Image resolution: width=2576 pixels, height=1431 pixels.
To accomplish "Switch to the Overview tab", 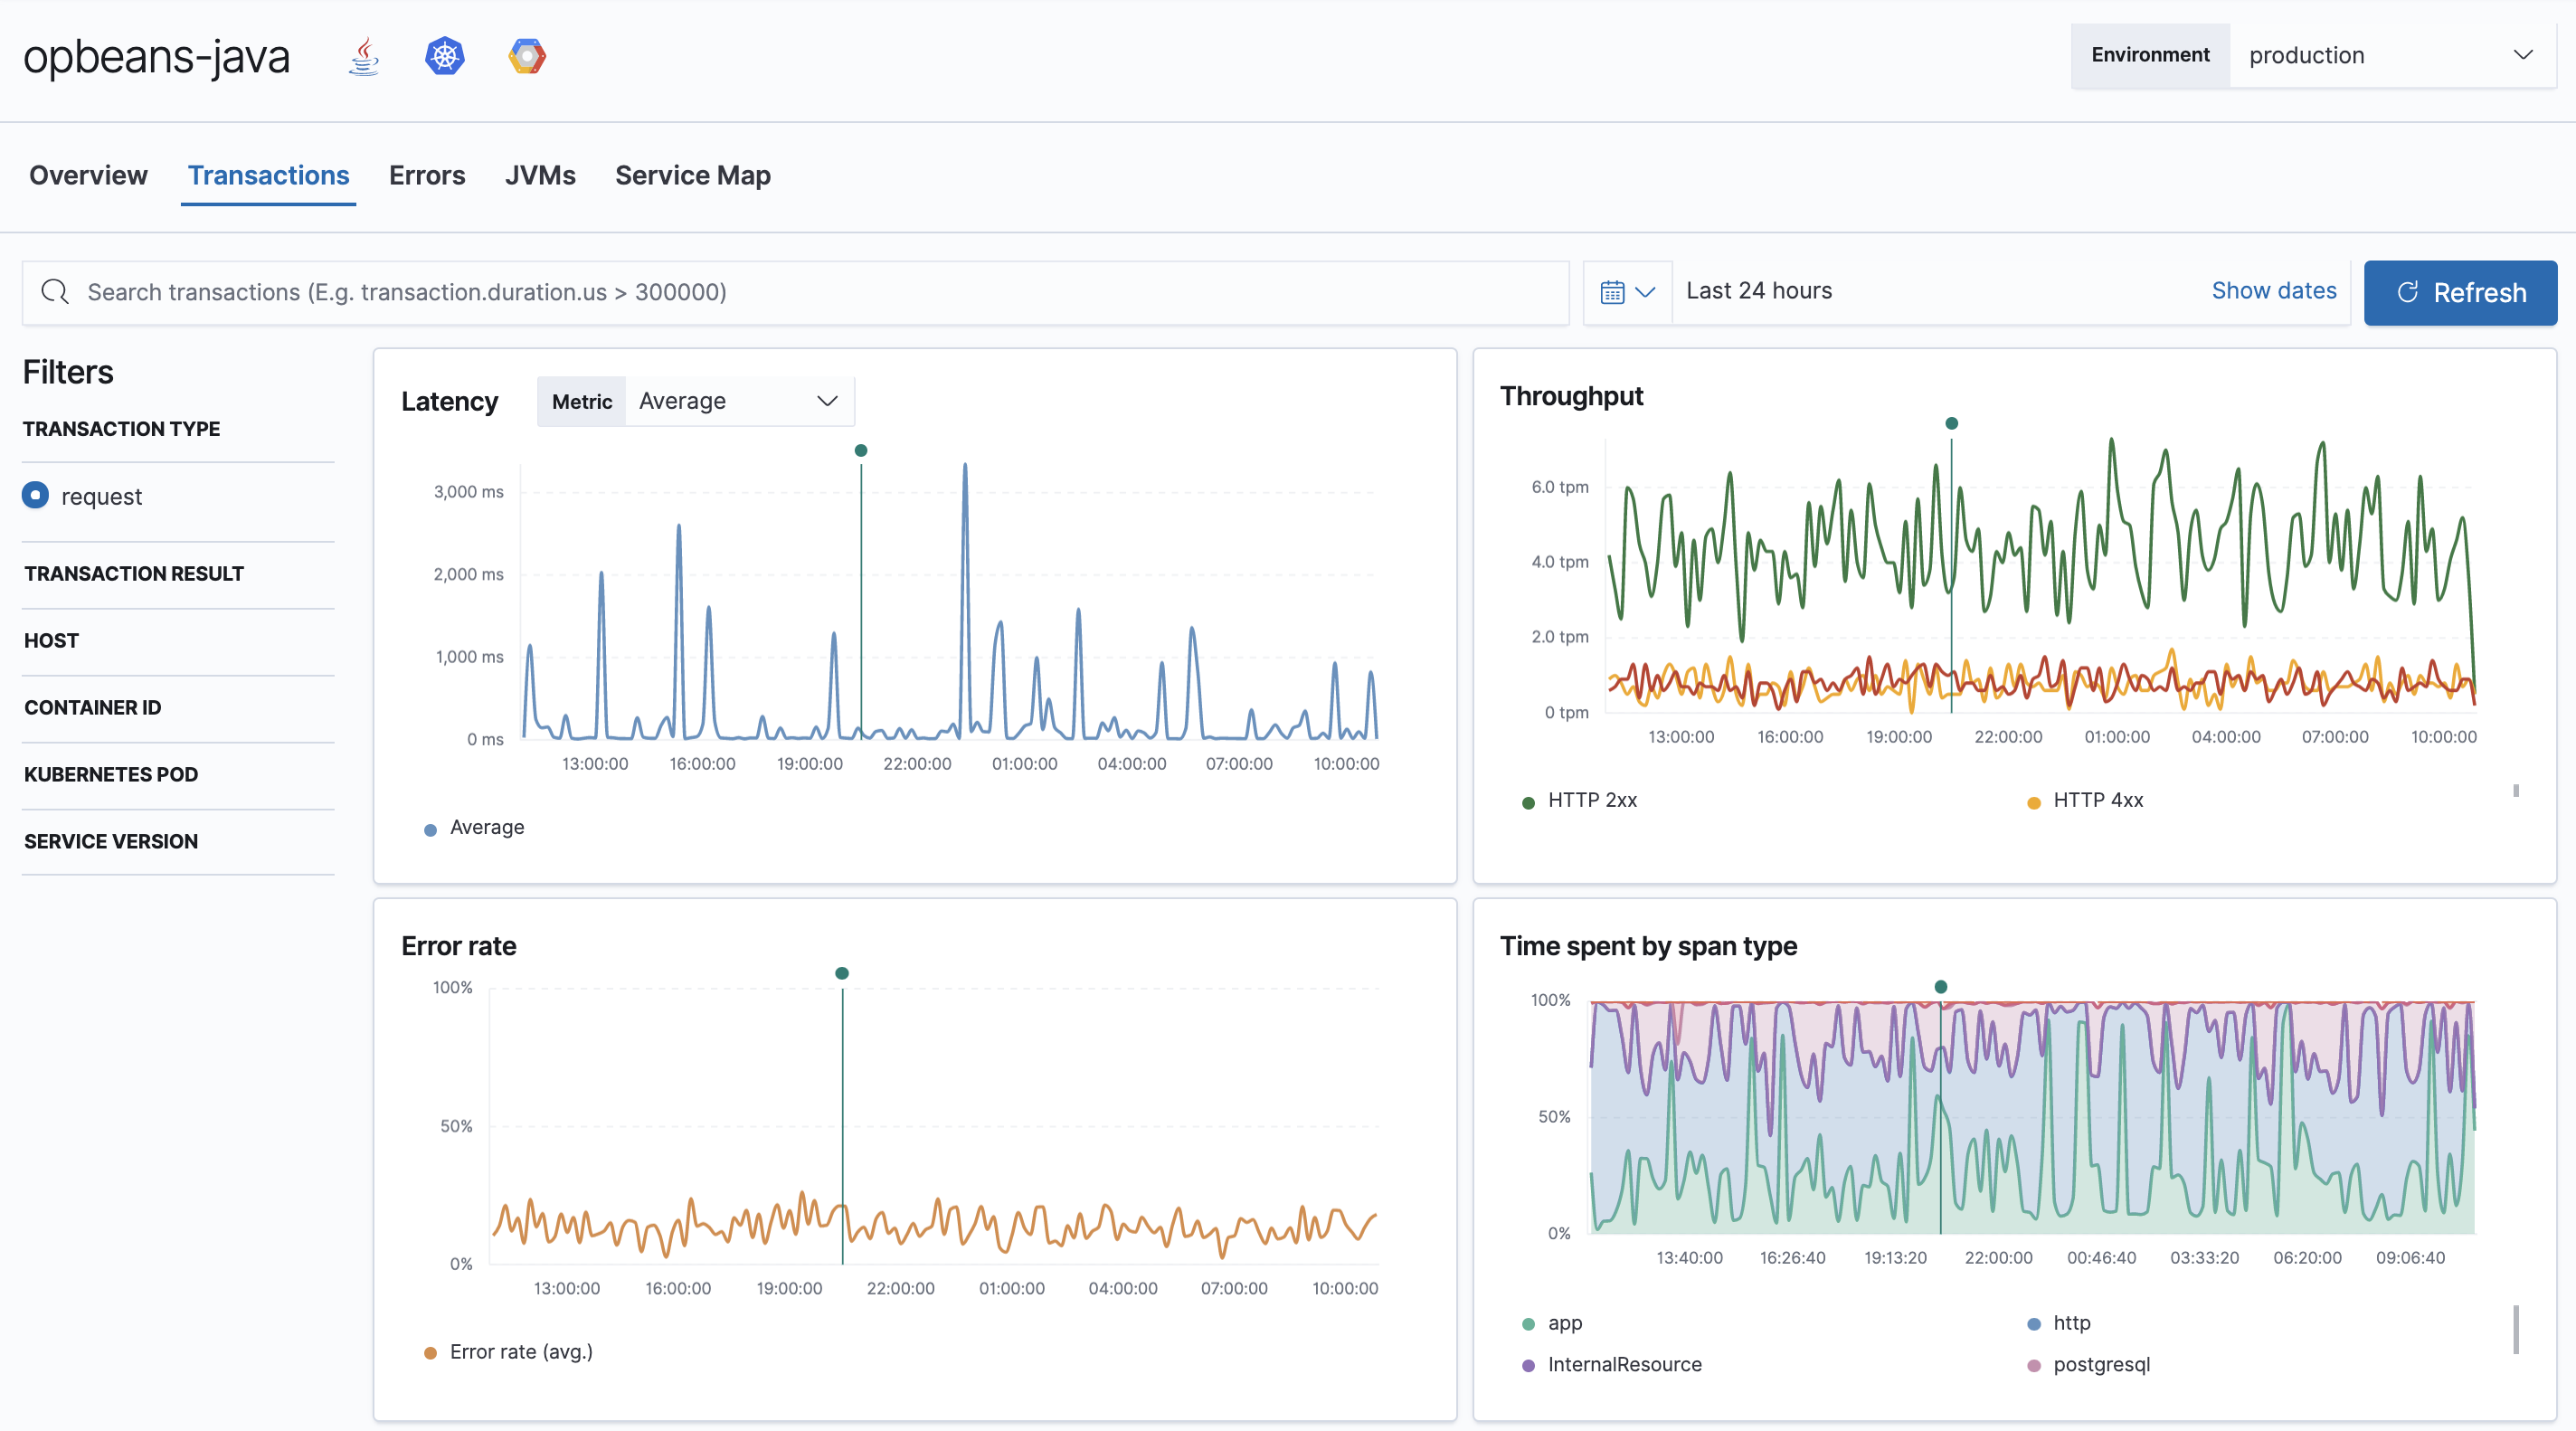I will [87, 175].
